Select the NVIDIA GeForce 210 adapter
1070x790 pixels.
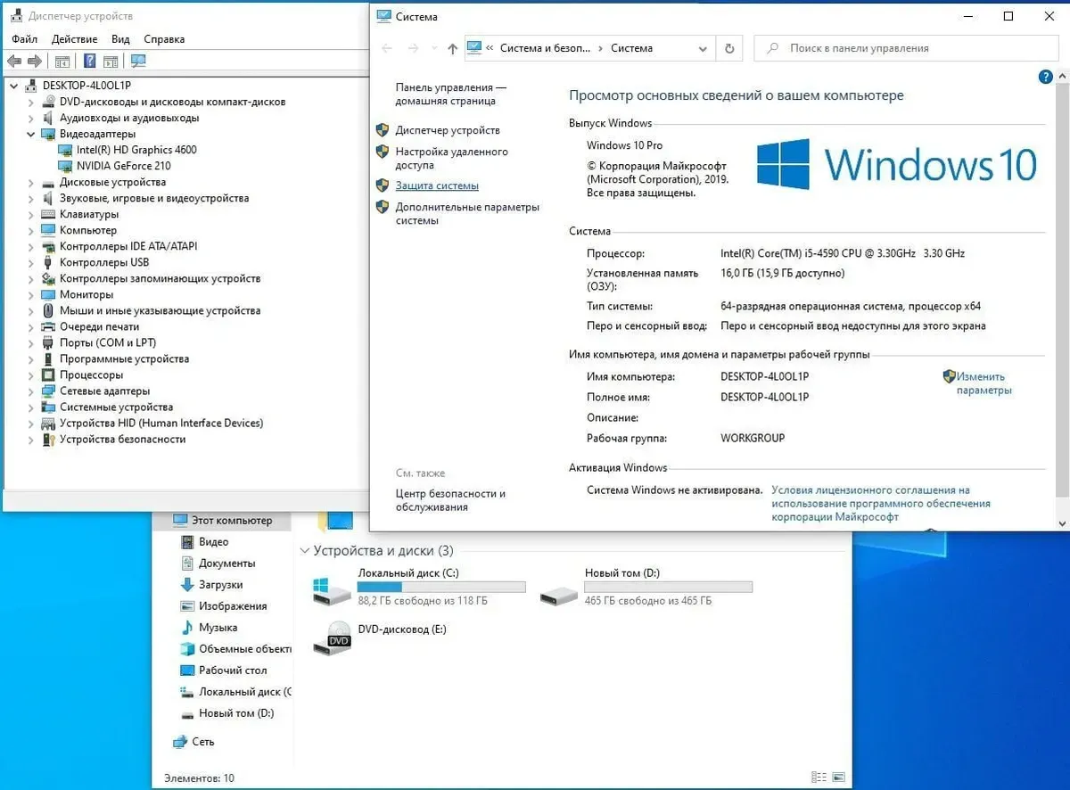(123, 166)
